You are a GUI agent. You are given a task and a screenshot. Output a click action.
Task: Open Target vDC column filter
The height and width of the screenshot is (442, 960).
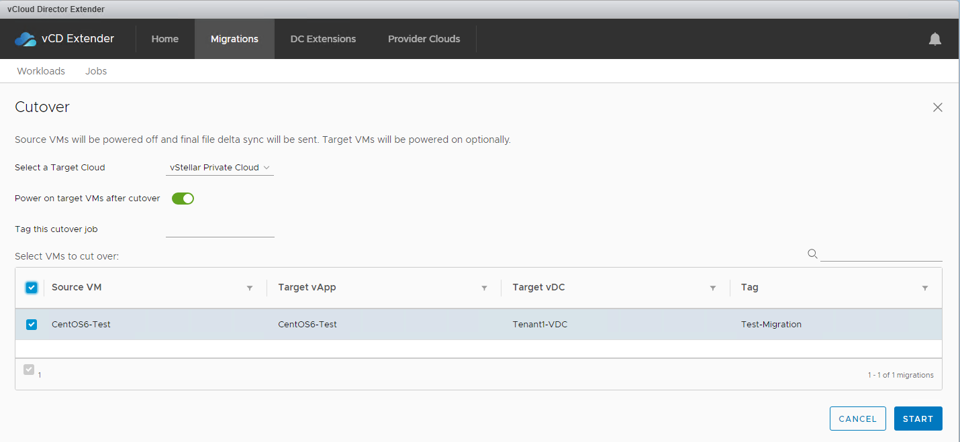pyautogui.click(x=713, y=288)
